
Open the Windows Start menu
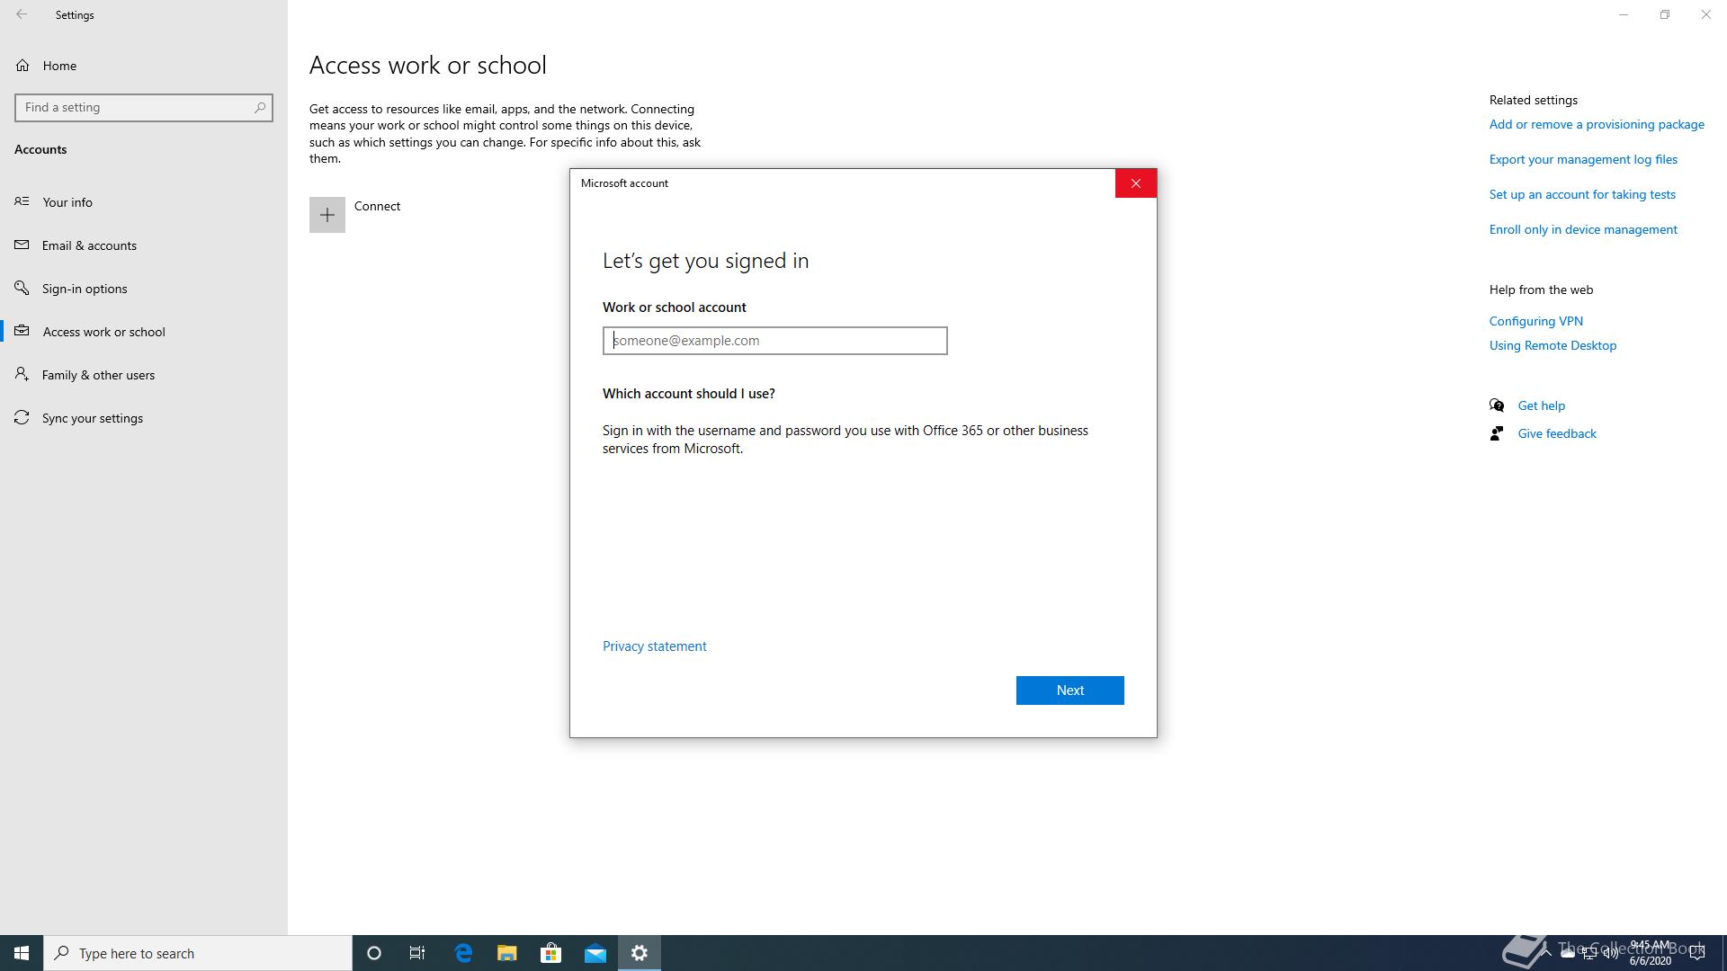22,953
